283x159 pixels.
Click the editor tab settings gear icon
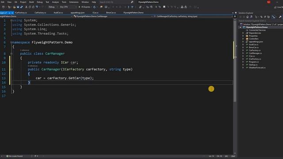click(x=236, y=13)
